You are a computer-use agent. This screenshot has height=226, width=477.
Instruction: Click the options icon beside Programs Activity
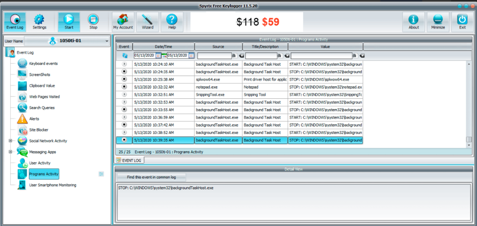[101, 174]
